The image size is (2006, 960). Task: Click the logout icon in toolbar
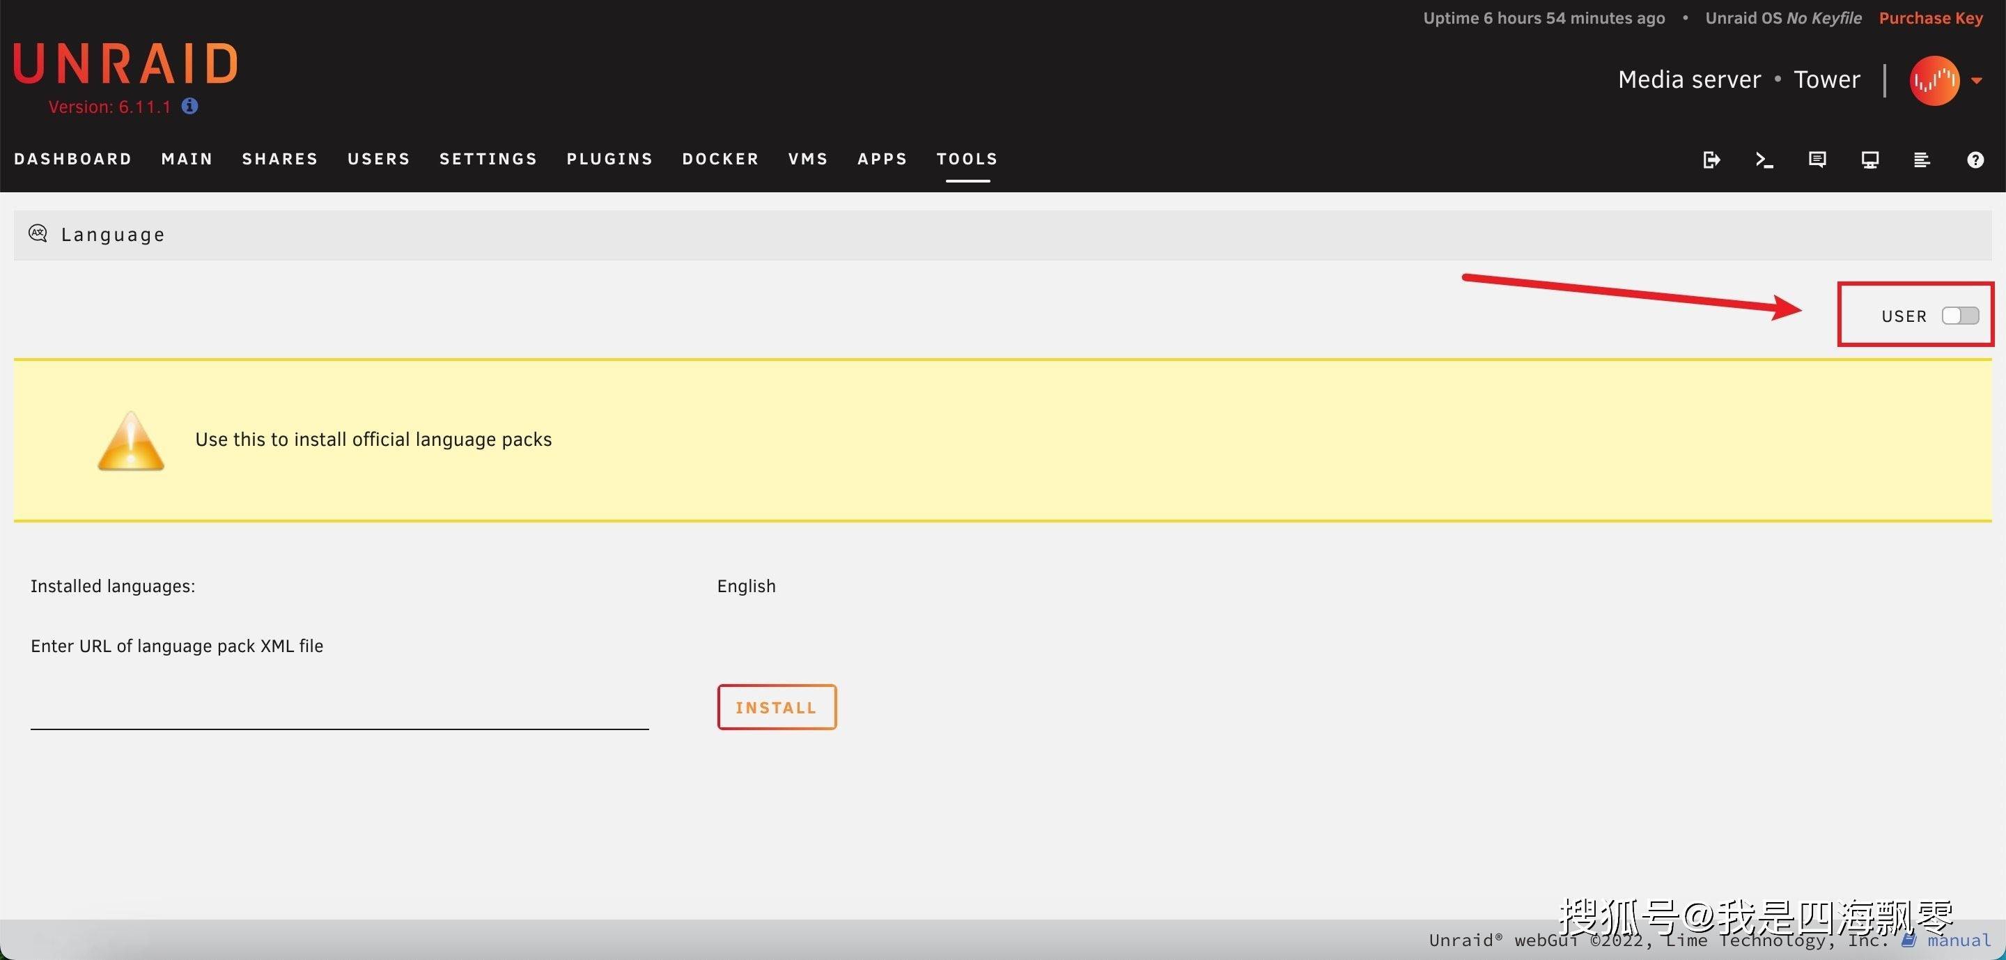1711,160
